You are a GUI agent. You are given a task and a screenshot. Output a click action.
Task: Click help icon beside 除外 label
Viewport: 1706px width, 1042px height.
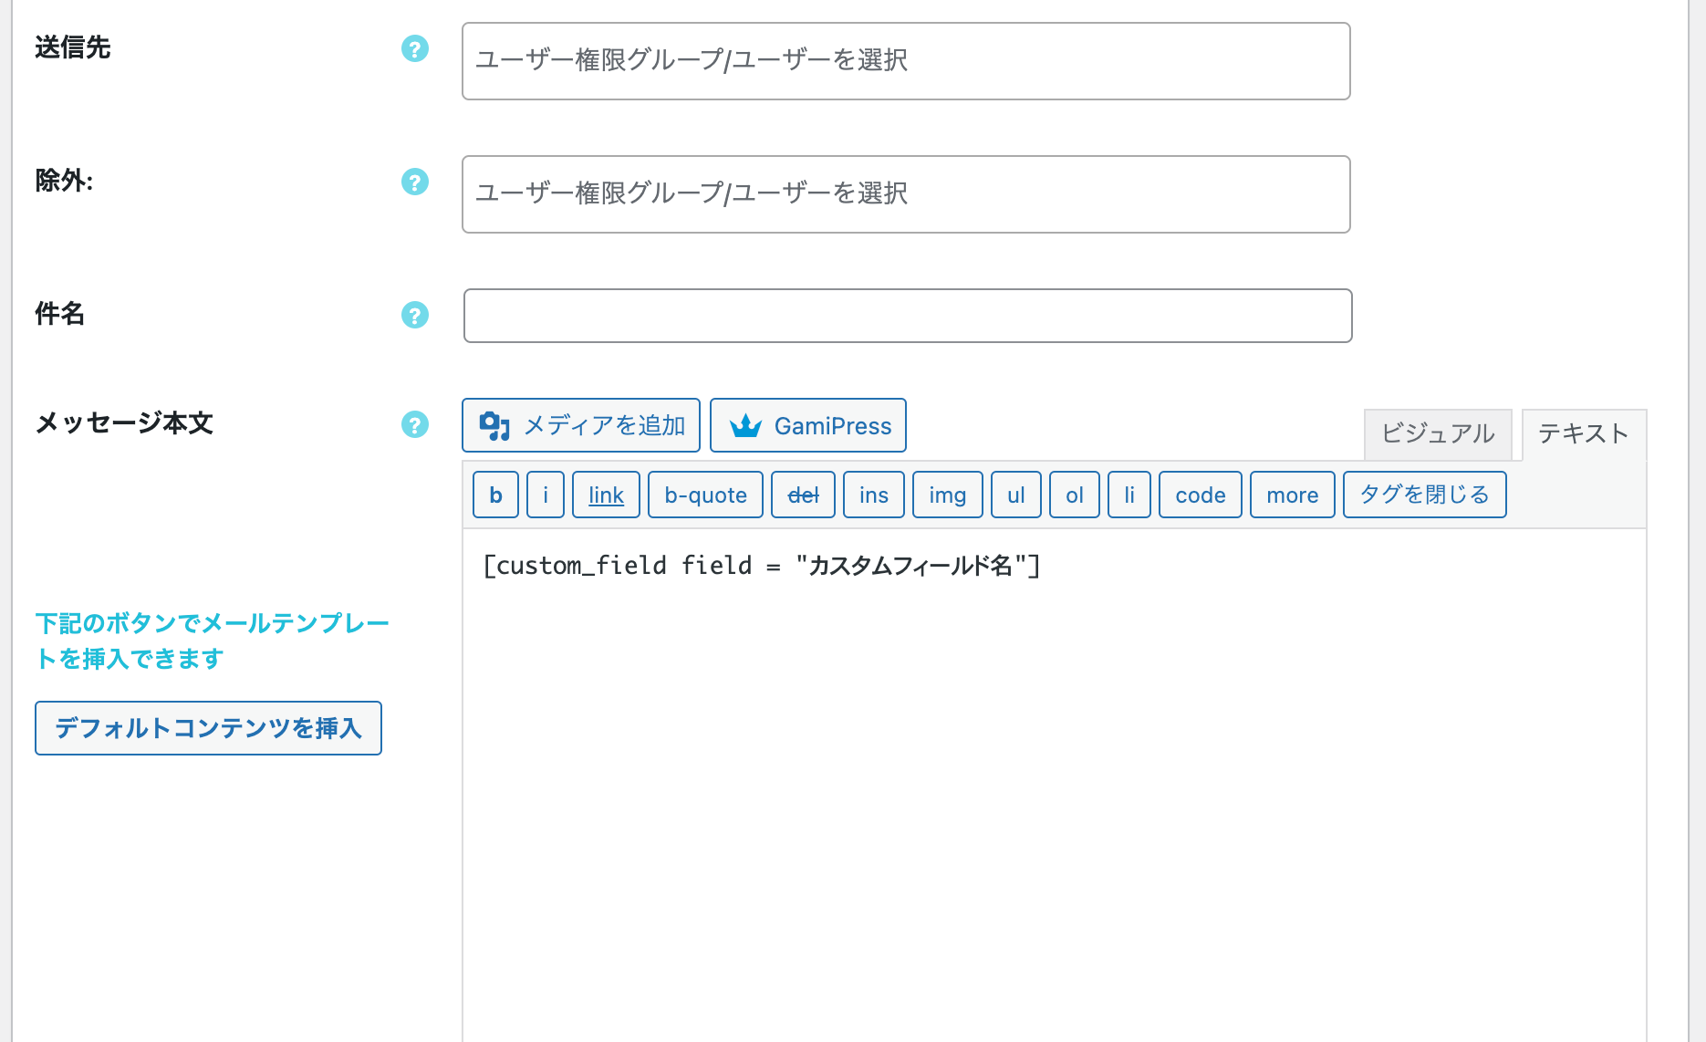[415, 182]
